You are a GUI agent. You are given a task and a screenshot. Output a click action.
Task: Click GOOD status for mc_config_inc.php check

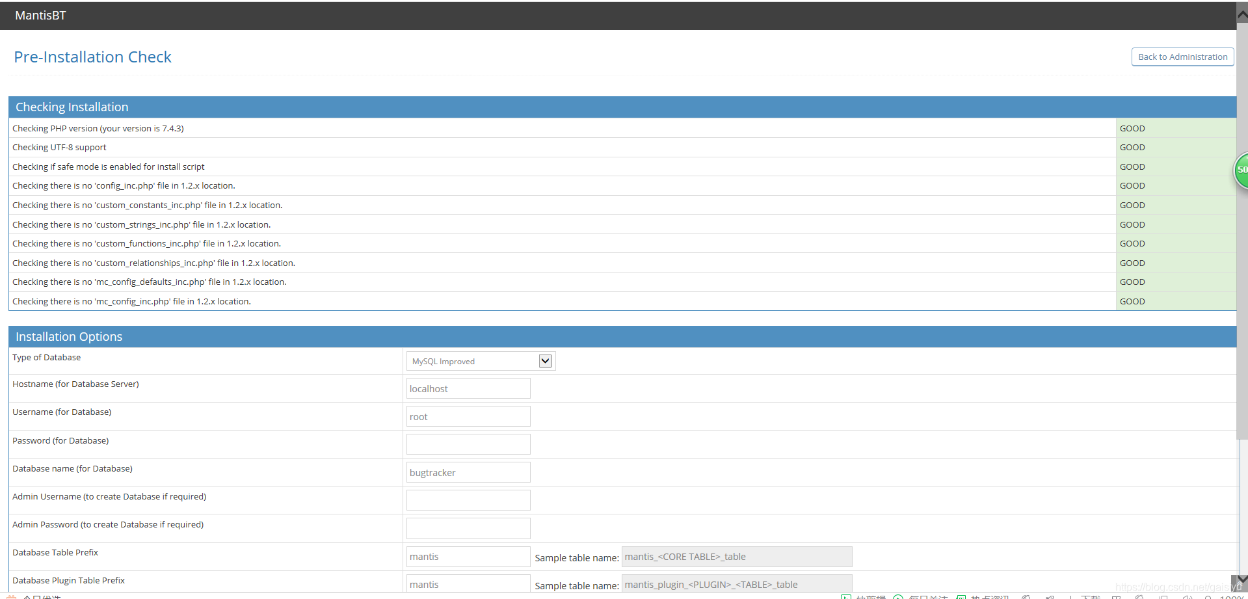tap(1132, 302)
